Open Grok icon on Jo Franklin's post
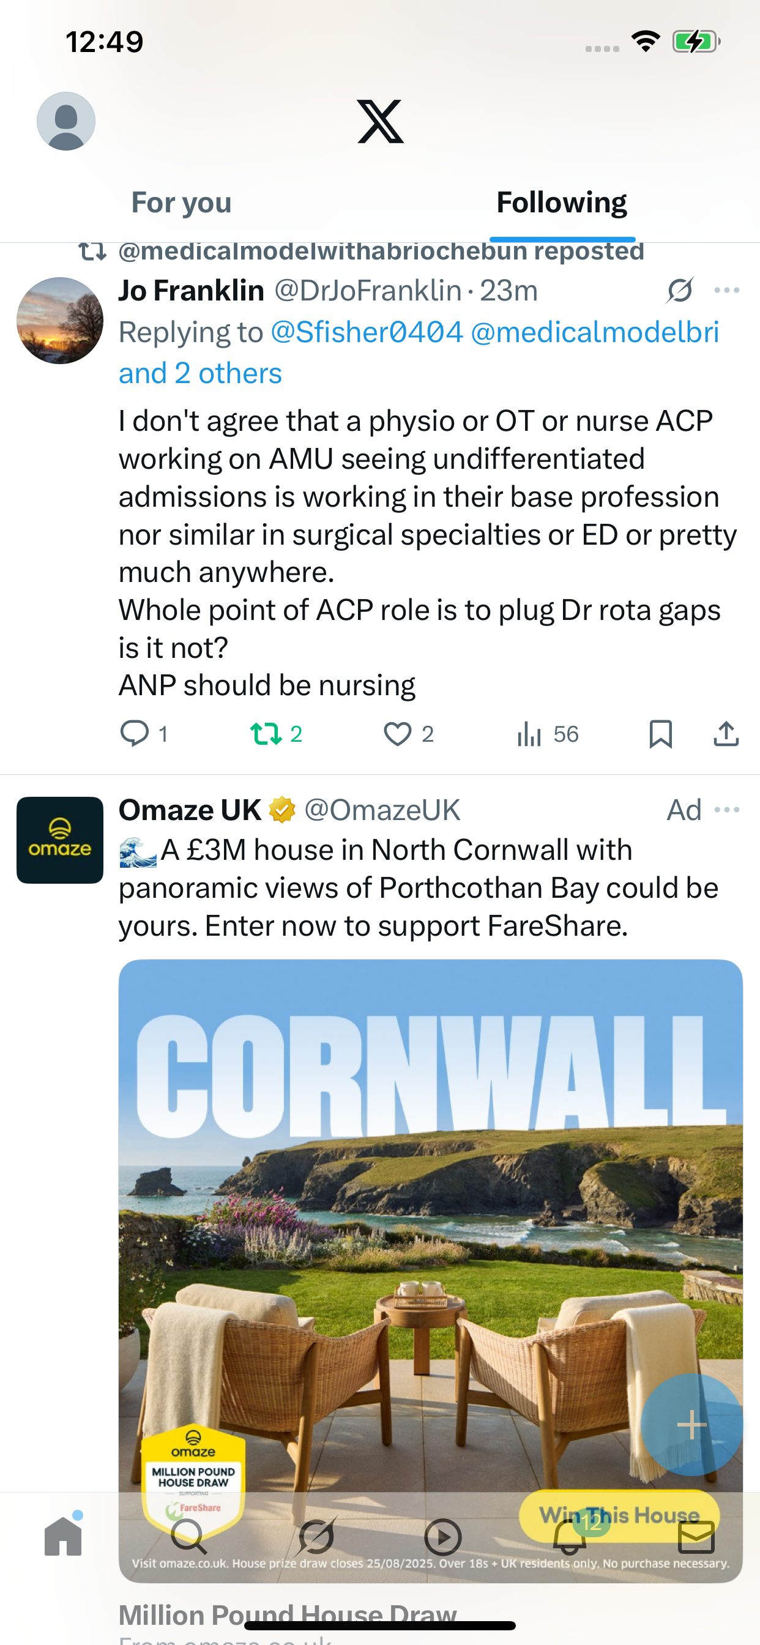This screenshot has width=760, height=1645. [679, 291]
